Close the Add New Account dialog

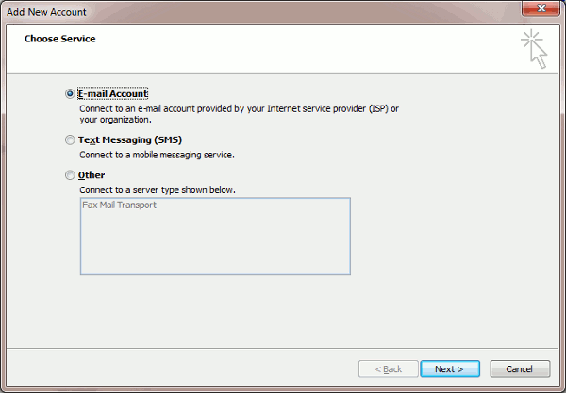click(540, 10)
